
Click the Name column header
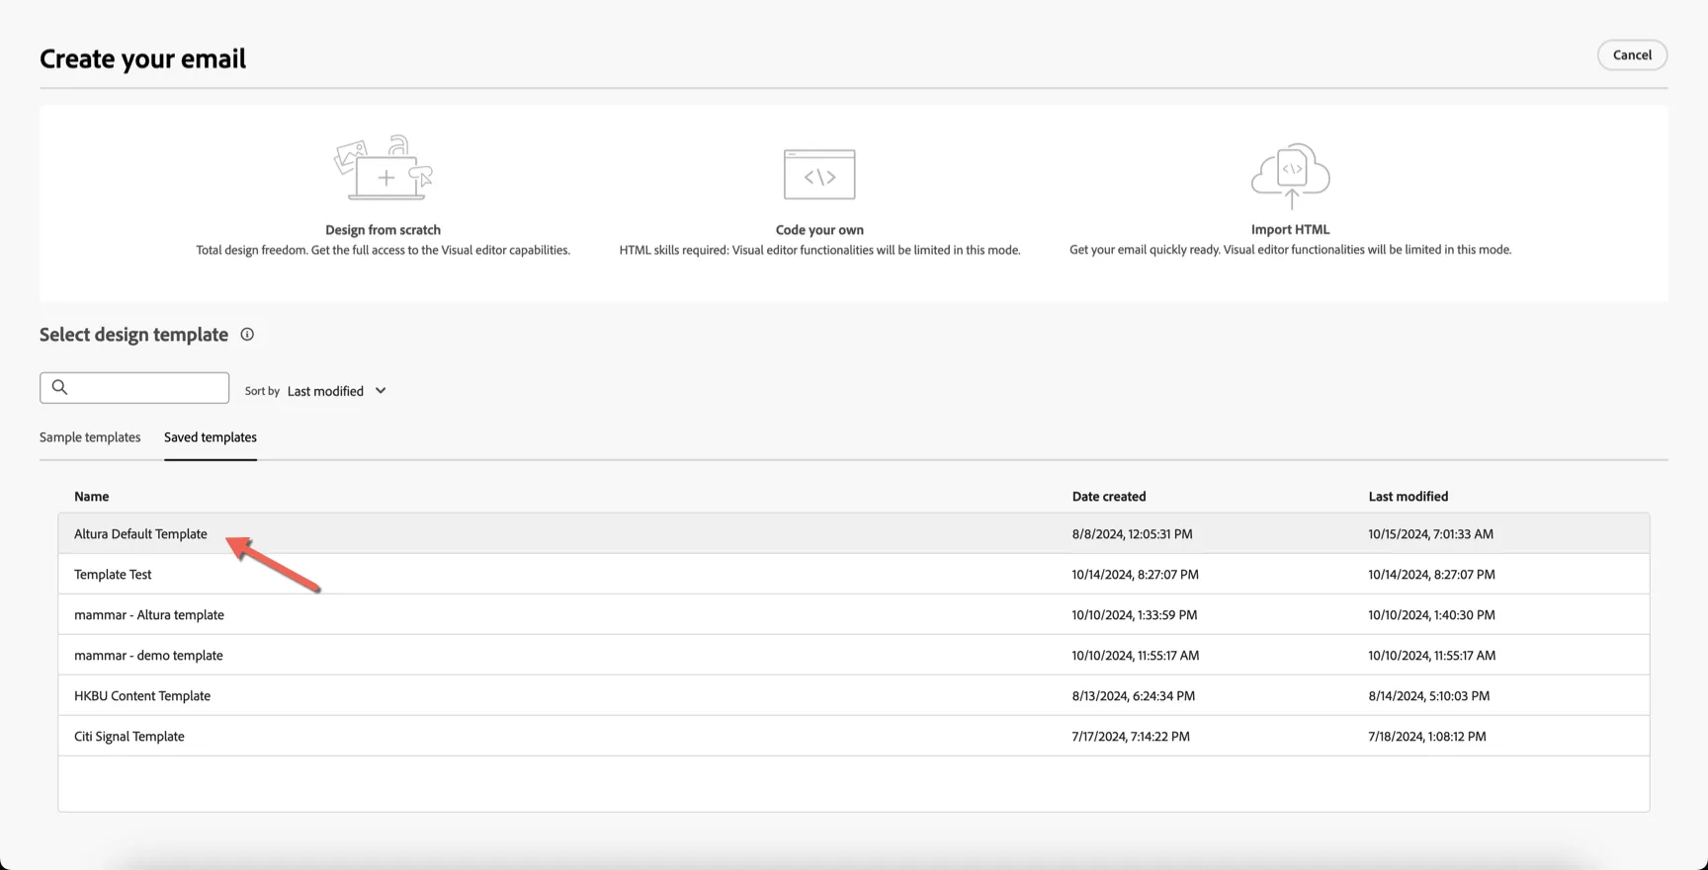tap(92, 497)
